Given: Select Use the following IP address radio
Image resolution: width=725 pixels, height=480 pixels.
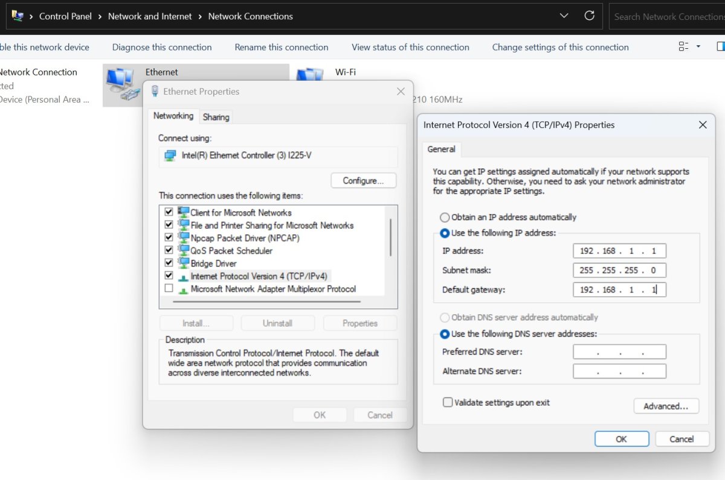Looking at the screenshot, I should pos(445,233).
